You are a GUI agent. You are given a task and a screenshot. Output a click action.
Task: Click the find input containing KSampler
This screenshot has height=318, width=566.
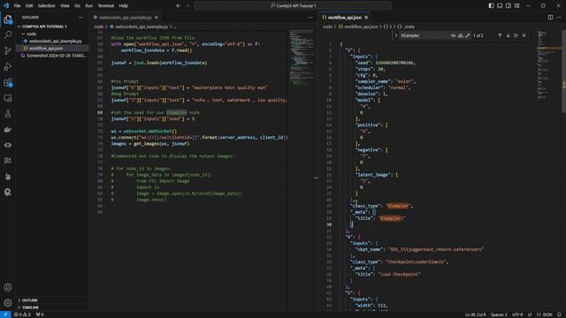424,35
